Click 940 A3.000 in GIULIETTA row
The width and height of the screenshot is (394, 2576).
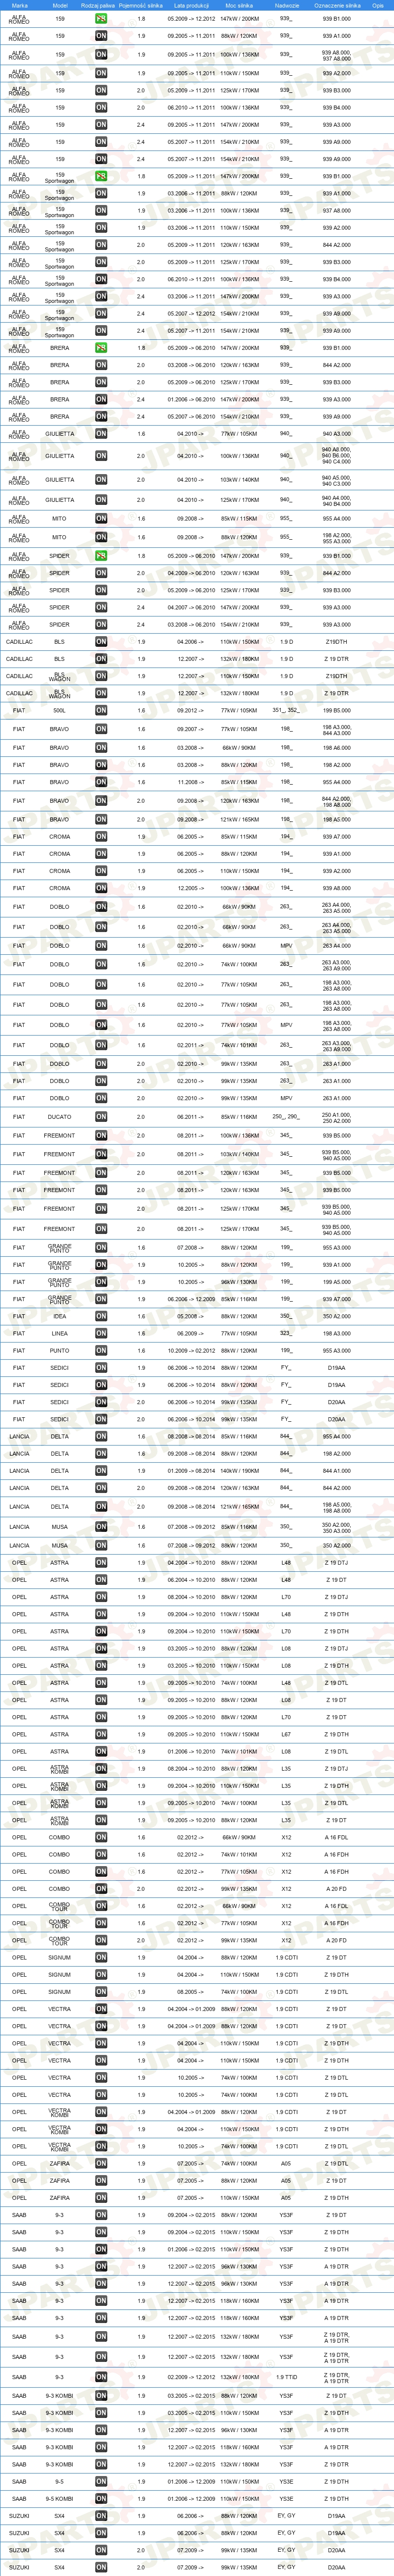(x=337, y=434)
